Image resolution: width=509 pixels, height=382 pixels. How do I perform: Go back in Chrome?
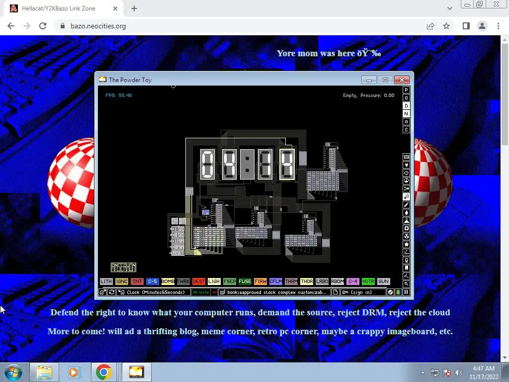[x=11, y=26]
